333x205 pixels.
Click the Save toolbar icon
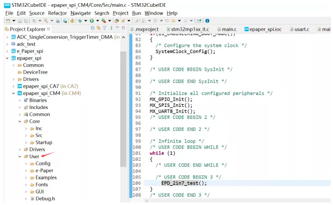pos(20,21)
